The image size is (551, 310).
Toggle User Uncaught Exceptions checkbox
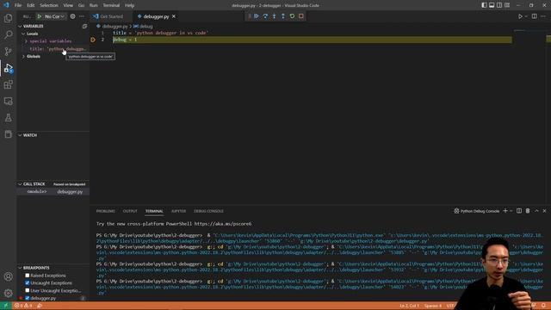point(28,291)
